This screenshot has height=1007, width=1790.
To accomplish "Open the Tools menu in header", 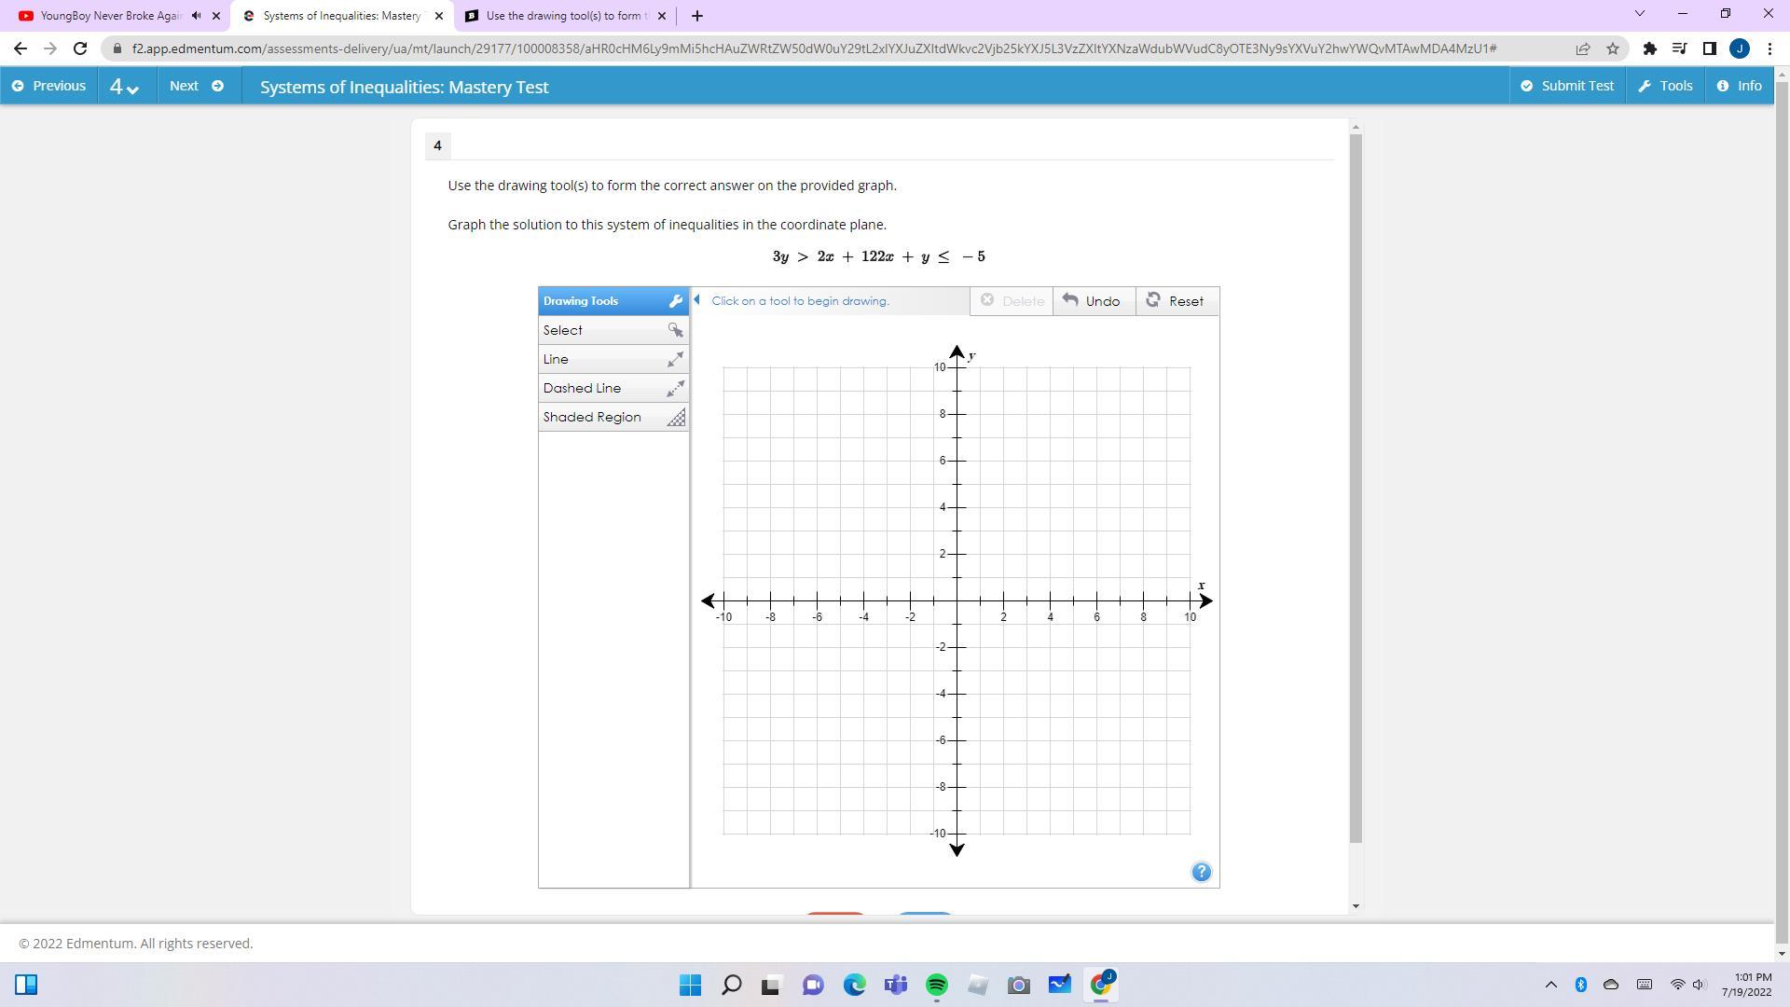I will 1665,86.
